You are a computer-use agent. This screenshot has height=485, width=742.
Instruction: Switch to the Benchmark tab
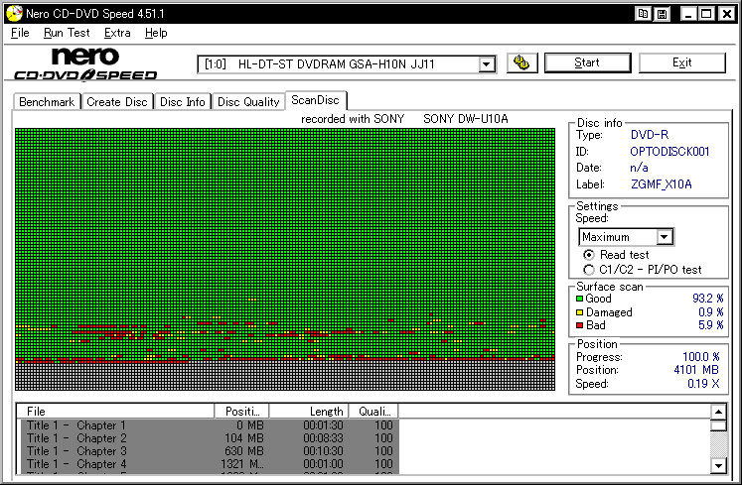click(47, 102)
